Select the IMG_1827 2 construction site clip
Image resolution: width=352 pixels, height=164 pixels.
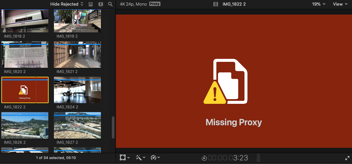(x=77, y=125)
